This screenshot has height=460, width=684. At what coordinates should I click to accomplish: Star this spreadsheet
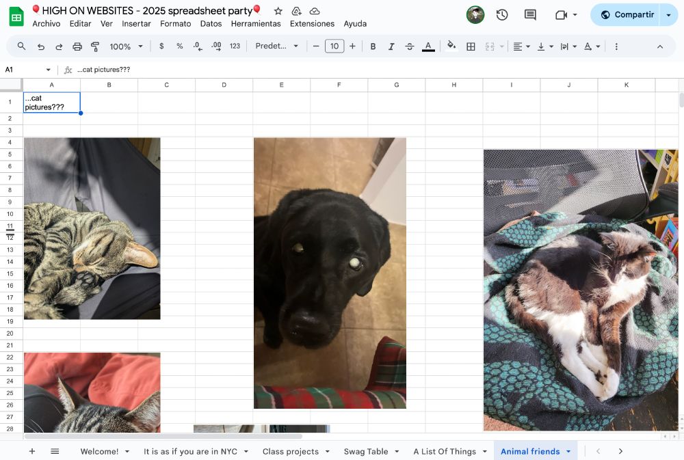(278, 11)
